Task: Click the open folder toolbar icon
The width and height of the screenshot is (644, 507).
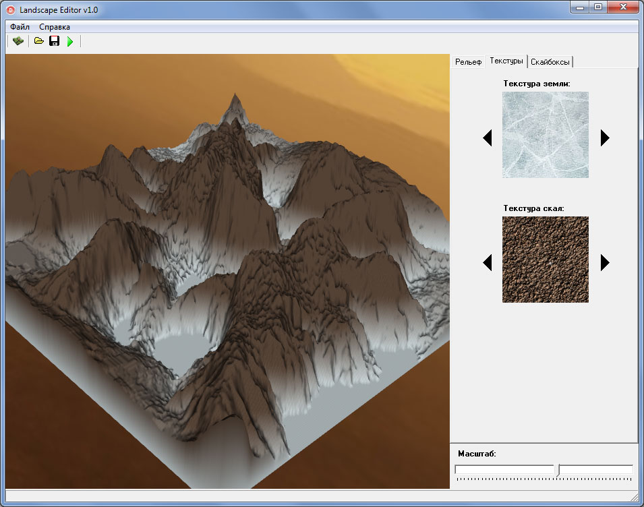Action: point(39,40)
